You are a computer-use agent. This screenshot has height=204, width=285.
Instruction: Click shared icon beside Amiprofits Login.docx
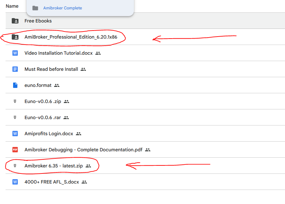click(79, 134)
